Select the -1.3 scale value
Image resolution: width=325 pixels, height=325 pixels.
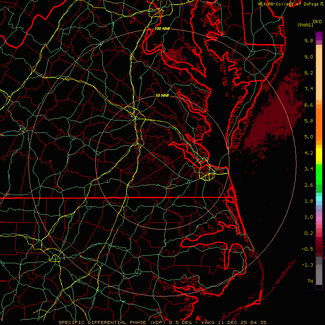click(x=307, y=265)
